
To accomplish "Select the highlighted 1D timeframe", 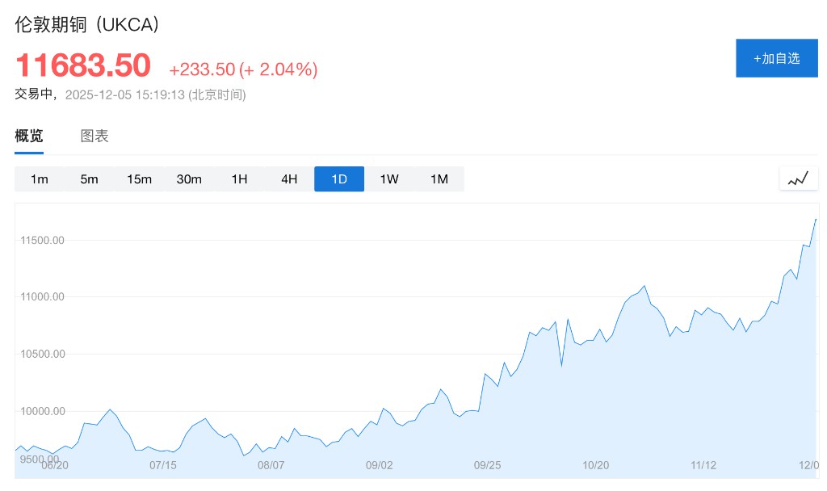I will click(339, 179).
